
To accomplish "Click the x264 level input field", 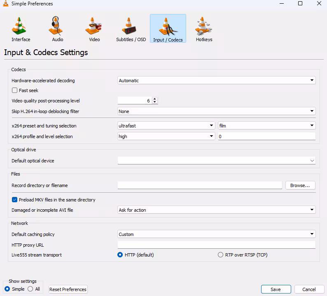I will tap(267, 136).
